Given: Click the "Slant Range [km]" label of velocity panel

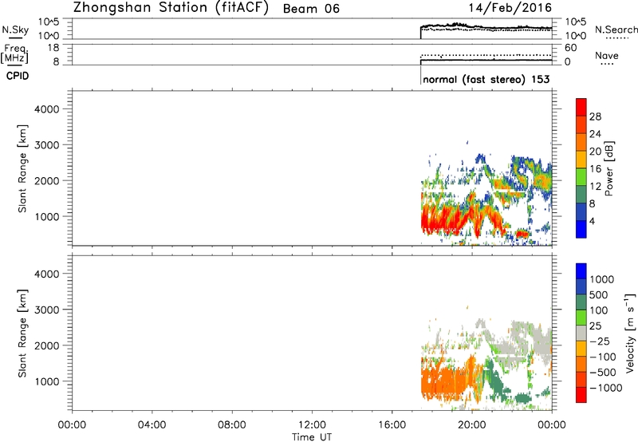Looking at the screenshot, I should click(22, 333).
